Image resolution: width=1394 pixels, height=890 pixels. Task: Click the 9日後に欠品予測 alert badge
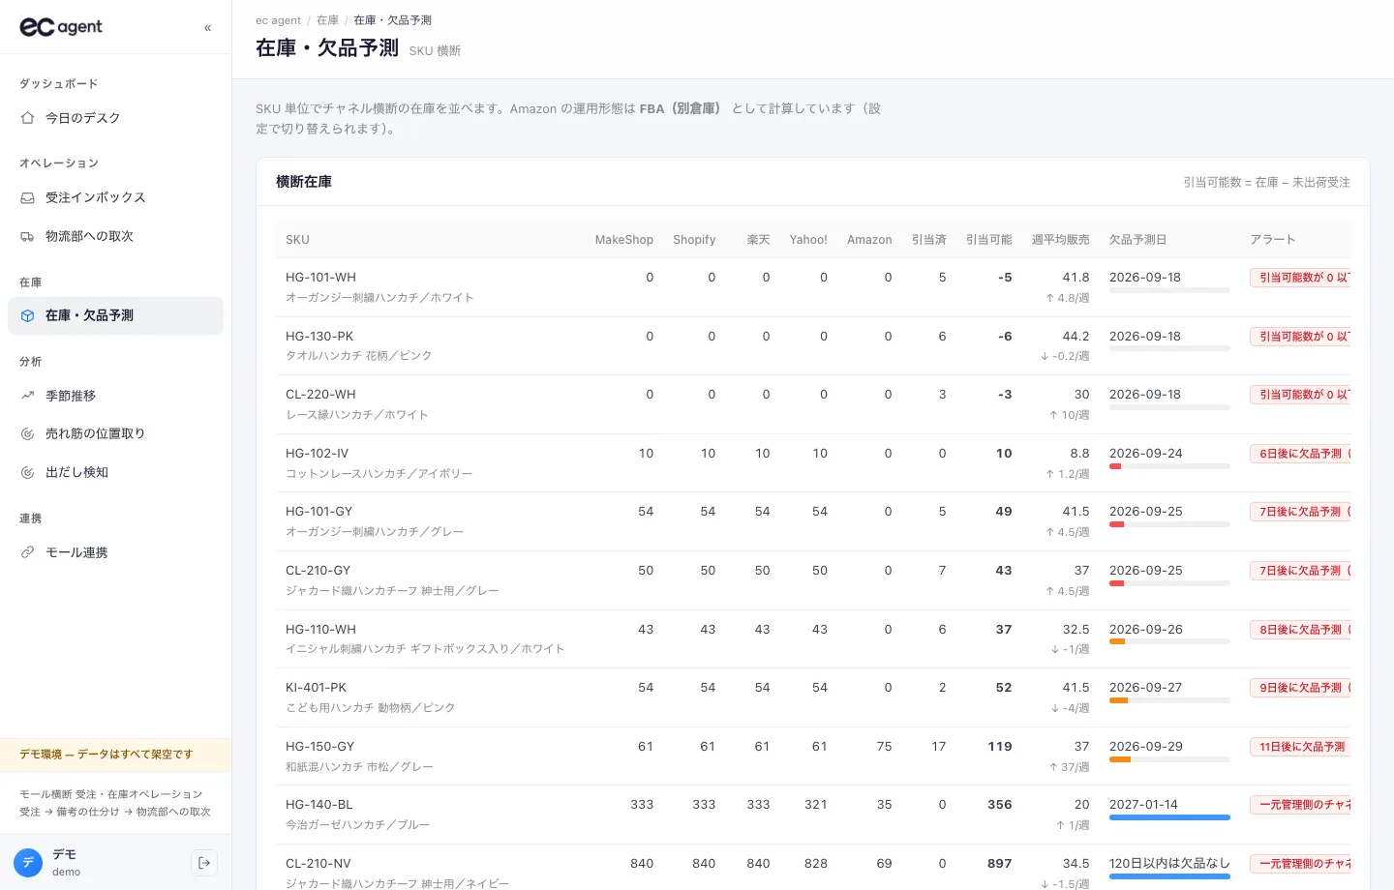(x=1300, y=688)
